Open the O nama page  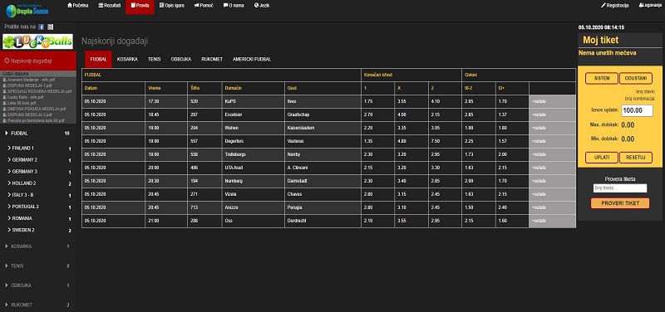tap(234, 6)
